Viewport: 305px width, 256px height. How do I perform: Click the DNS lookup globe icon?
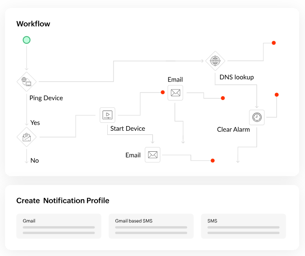tap(215, 61)
